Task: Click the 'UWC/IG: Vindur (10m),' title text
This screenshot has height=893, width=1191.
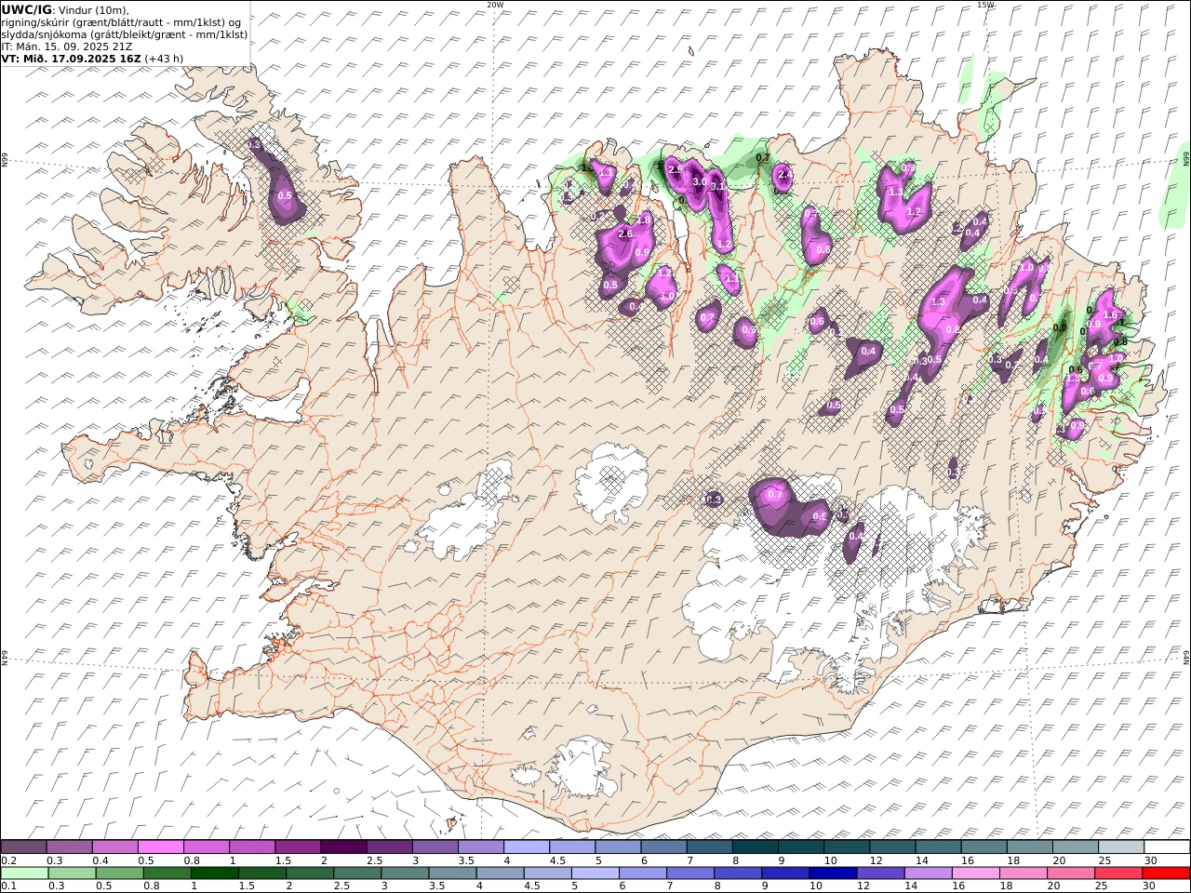Action: point(65,9)
